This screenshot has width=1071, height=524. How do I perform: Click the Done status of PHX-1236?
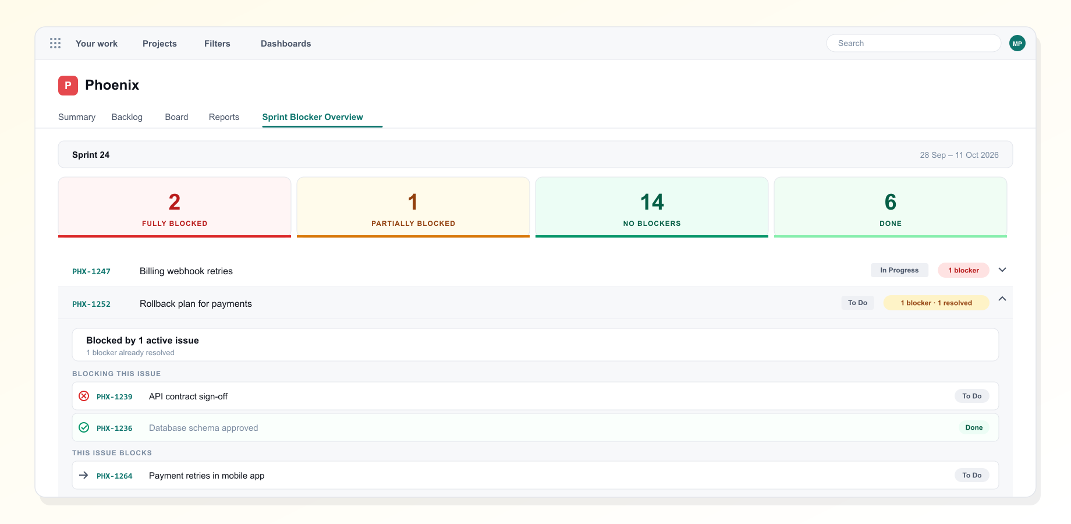click(974, 427)
